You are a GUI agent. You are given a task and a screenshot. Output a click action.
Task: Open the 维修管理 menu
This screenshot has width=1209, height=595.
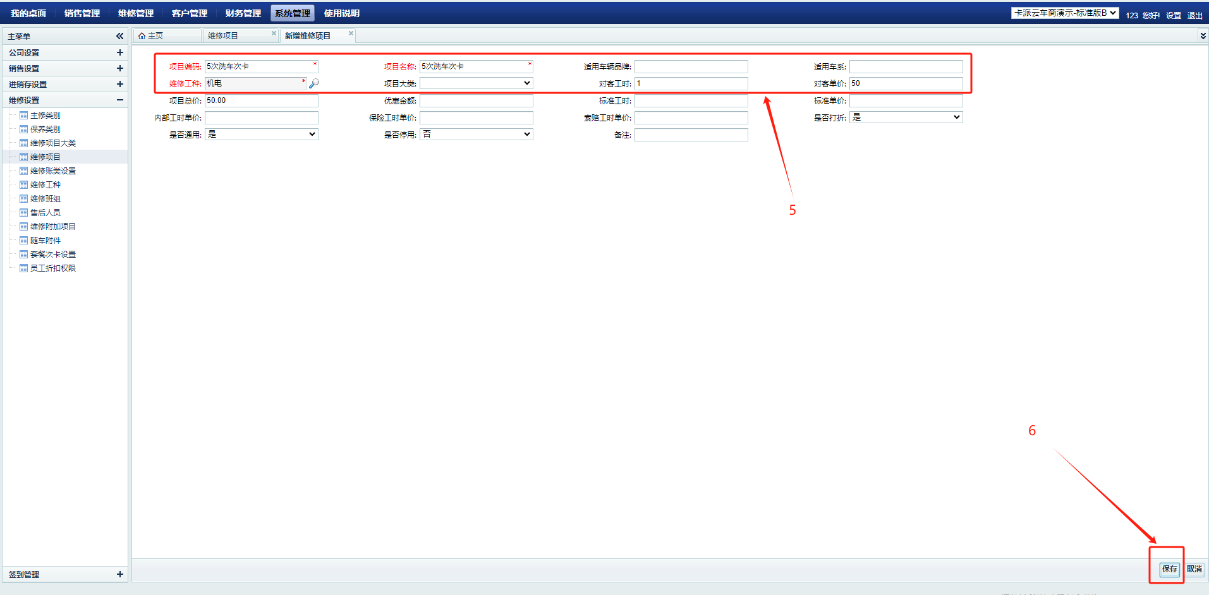[136, 13]
